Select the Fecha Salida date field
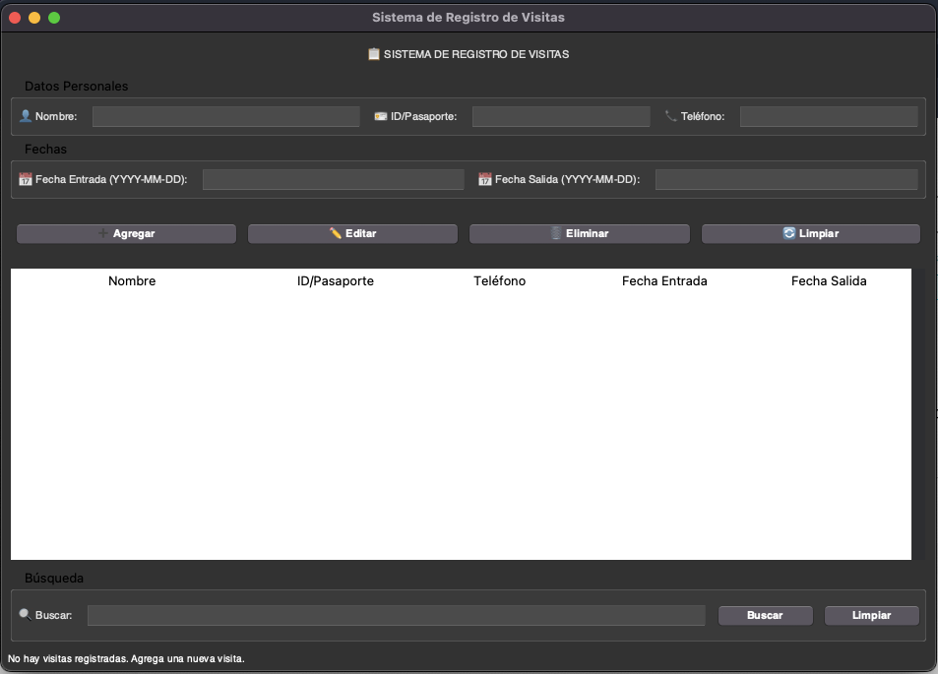The image size is (938, 674). coord(786,179)
